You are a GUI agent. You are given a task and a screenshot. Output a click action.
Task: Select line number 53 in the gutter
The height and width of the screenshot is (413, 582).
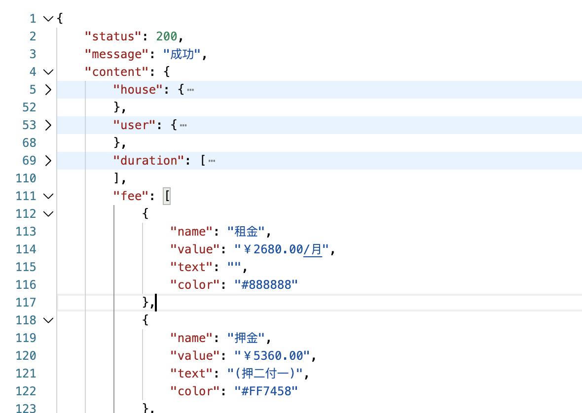click(29, 125)
